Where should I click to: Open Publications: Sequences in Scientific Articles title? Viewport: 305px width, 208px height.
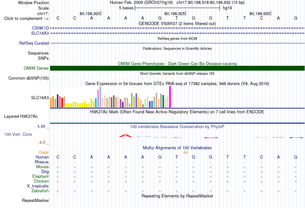[x=177, y=48]
